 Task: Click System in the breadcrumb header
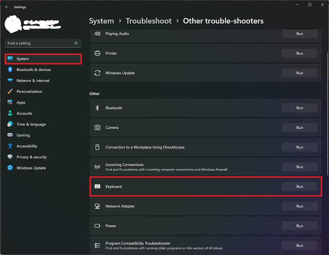coord(101,21)
